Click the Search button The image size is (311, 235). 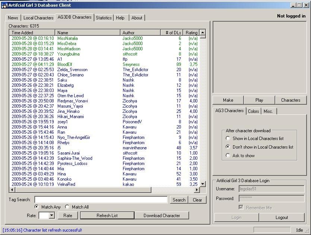(x=179, y=200)
